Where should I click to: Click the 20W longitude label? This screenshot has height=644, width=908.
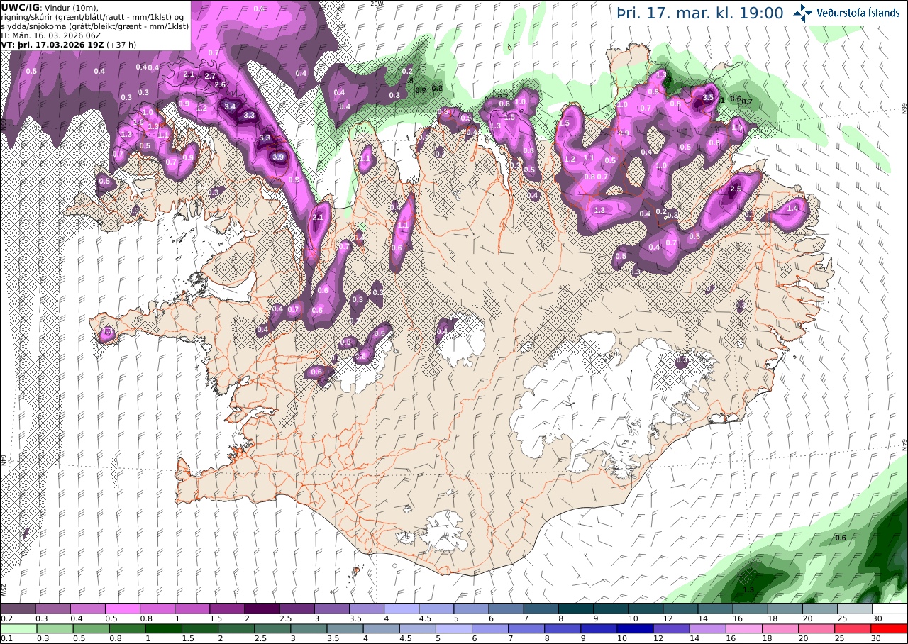(x=377, y=4)
